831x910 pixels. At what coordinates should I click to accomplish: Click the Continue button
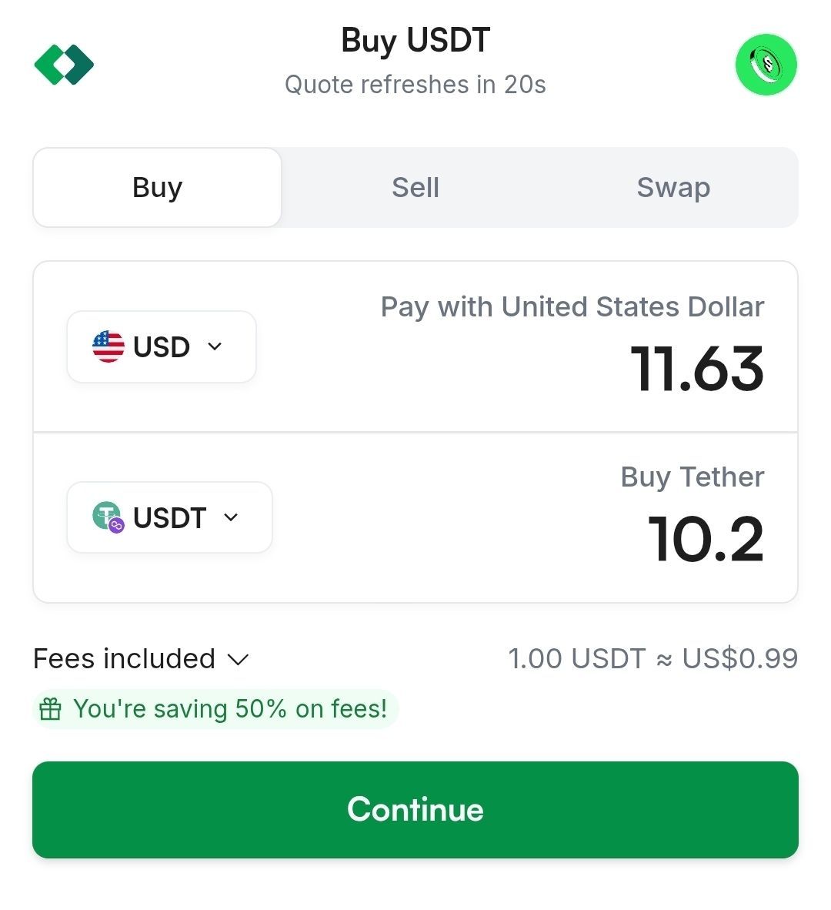415,810
